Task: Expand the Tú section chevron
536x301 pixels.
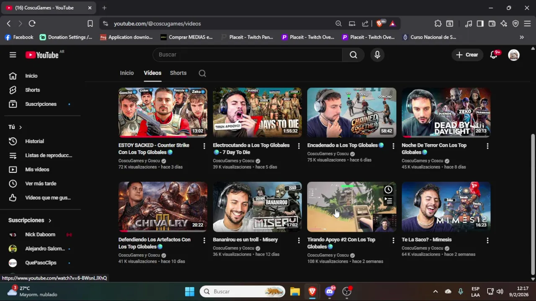Action: click(x=20, y=127)
